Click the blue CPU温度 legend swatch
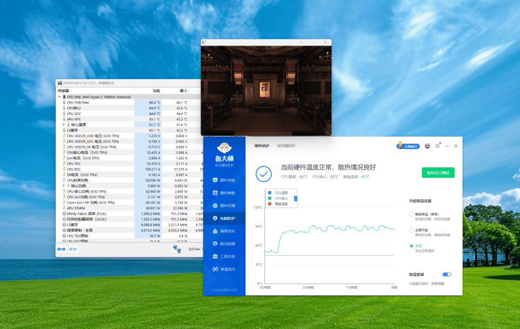Screen dimensions: 520x329 coord(270,192)
